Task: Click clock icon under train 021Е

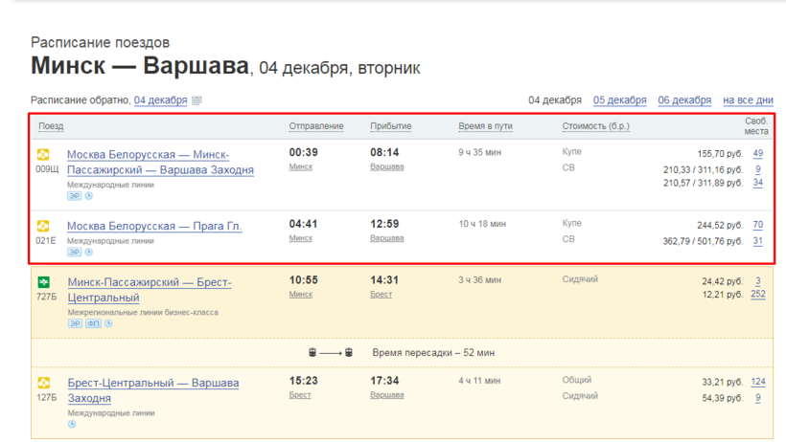Action: 89,253
